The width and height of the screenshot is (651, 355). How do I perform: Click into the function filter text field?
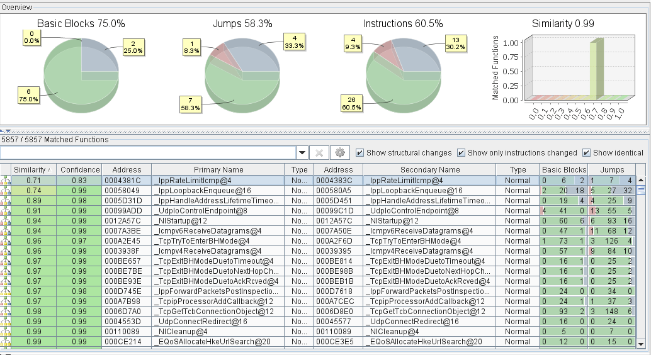click(148, 153)
